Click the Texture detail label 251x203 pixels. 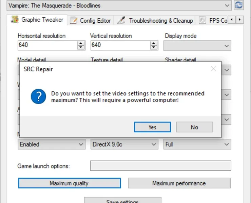point(107,60)
